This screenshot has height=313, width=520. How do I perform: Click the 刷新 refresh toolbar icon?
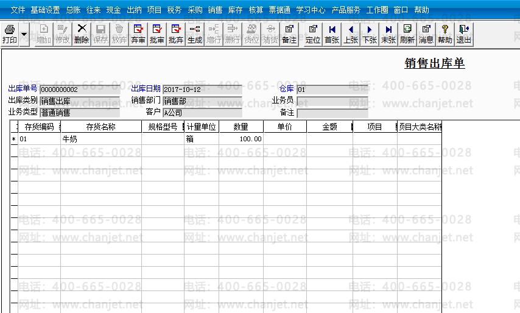coord(407,35)
